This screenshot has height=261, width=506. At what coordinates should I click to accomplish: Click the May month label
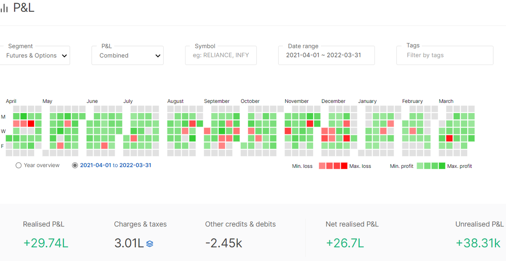47,101
